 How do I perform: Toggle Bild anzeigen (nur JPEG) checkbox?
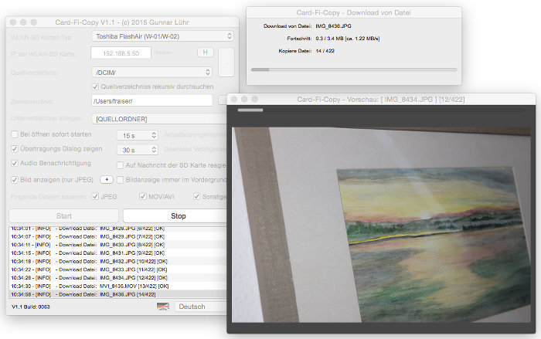[15, 180]
